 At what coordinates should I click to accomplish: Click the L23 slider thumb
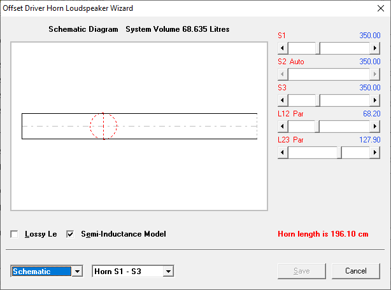coord(339,153)
